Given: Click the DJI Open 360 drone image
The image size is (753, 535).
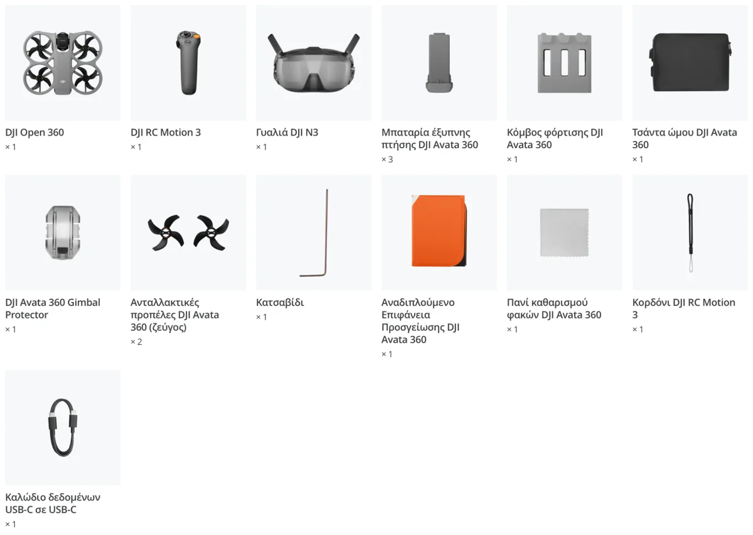Looking at the screenshot, I should [63, 63].
